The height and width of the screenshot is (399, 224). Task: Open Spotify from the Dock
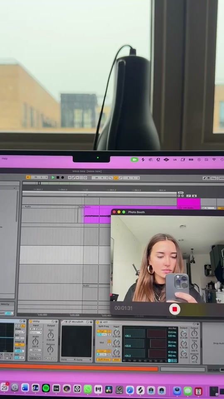(x=46, y=388)
